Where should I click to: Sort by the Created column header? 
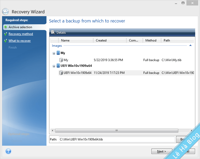110,40
